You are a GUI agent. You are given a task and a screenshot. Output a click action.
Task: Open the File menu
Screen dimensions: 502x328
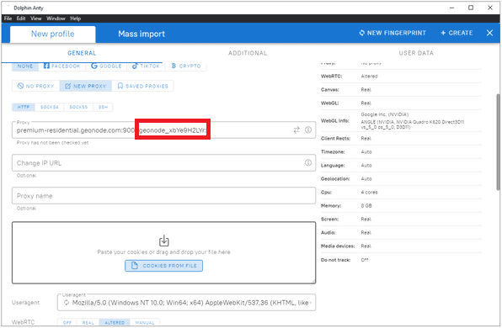8,19
